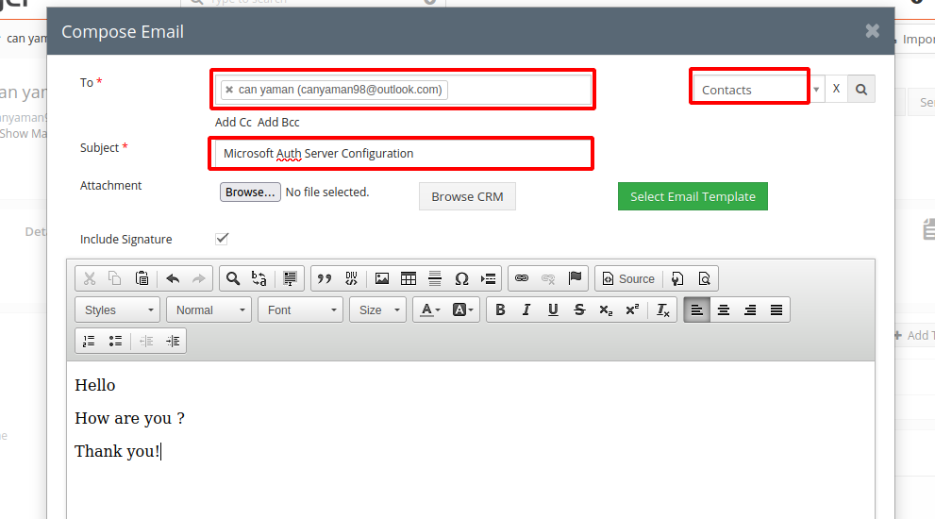Insert a numbered list
This screenshot has width=935, height=519.
[x=90, y=341]
